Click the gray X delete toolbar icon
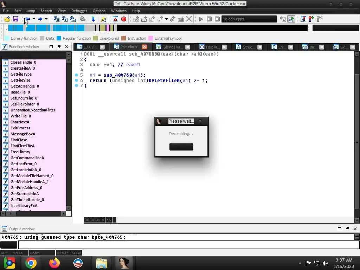 click(x=189, y=19)
